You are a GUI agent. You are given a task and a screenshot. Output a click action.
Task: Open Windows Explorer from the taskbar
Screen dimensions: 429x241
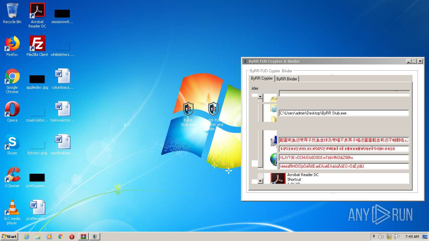38,237
